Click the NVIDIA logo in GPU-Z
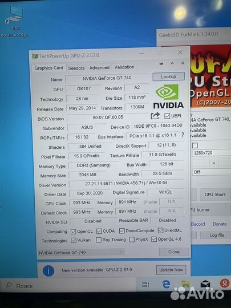 (x=168, y=96)
